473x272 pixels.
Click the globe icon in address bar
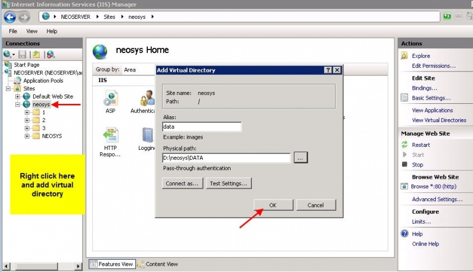pyautogui.click(x=46, y=17)
